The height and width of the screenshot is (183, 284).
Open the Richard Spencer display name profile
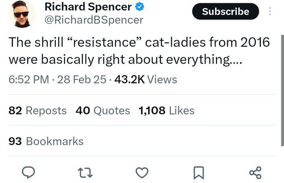[x=88, y=7]
